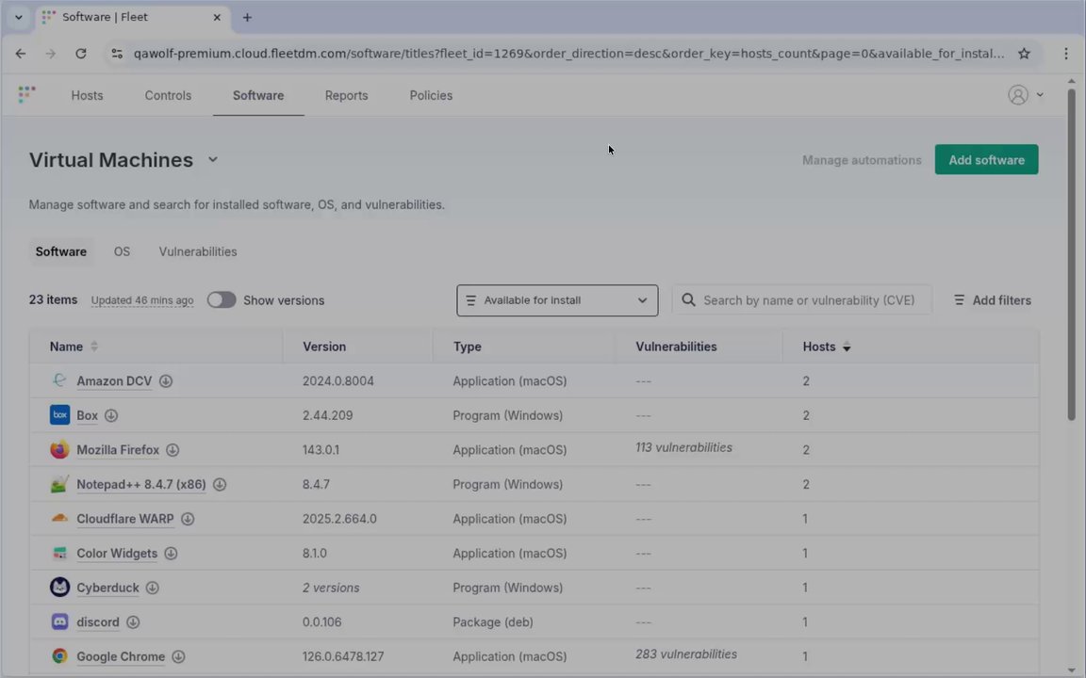
Task: Click install icon beside Cyberduck
Action: 153,588
